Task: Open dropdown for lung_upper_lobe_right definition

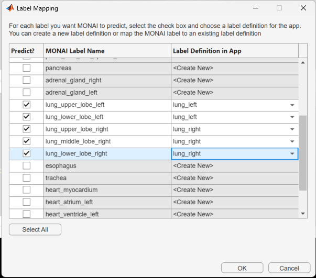Action: [292, 129]
